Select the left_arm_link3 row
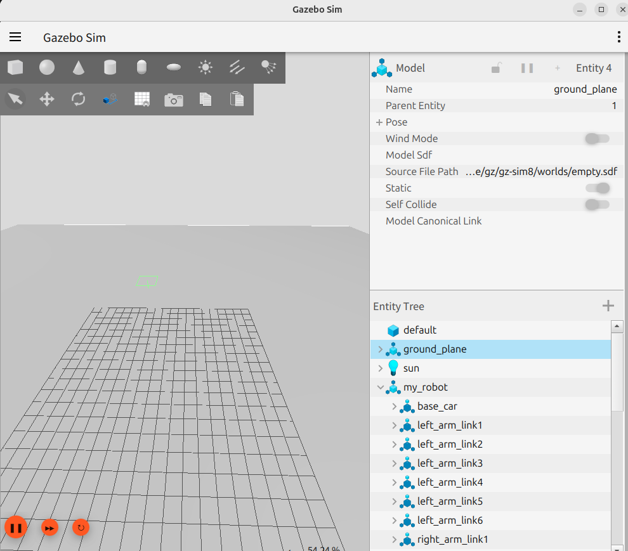 point(490,463)
